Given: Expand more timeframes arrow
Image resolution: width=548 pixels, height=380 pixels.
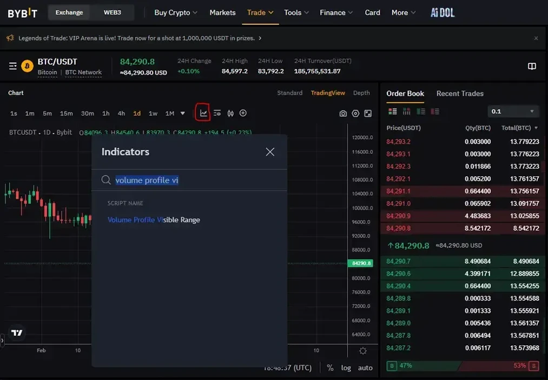Looking at the screenshot, I should [x=182, y=114].
